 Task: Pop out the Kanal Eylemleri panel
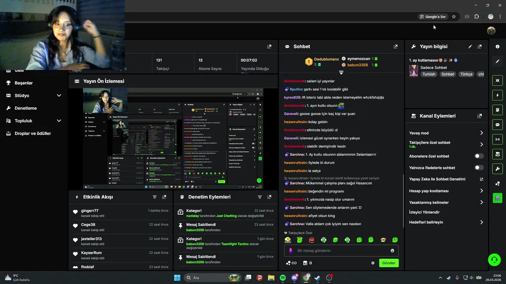pyautogui.click(x=480, y=116)
